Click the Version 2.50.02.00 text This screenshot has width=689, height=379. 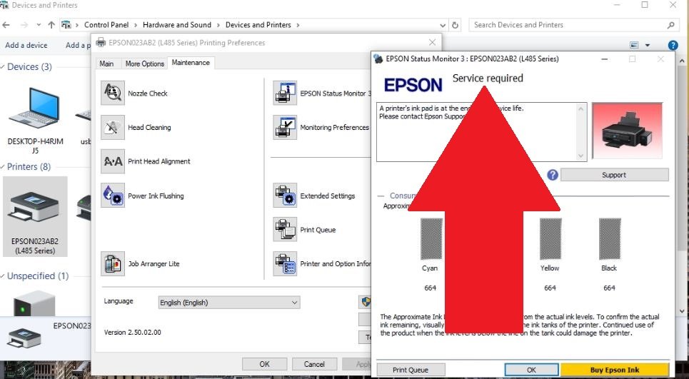[132, 333]
